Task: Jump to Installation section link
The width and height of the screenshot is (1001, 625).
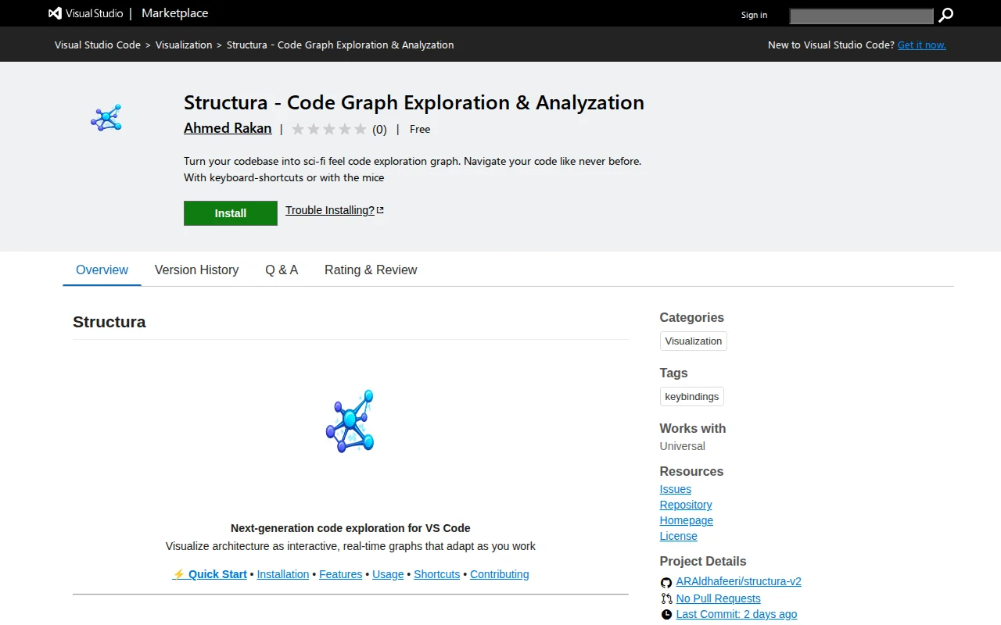Action: pos(283,574)
